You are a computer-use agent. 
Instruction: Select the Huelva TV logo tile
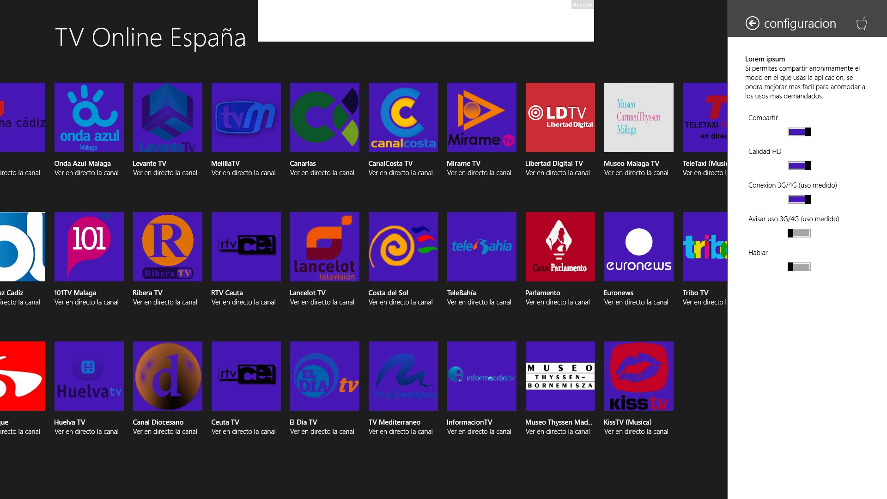pyautogui.click(x=89, y=376)
